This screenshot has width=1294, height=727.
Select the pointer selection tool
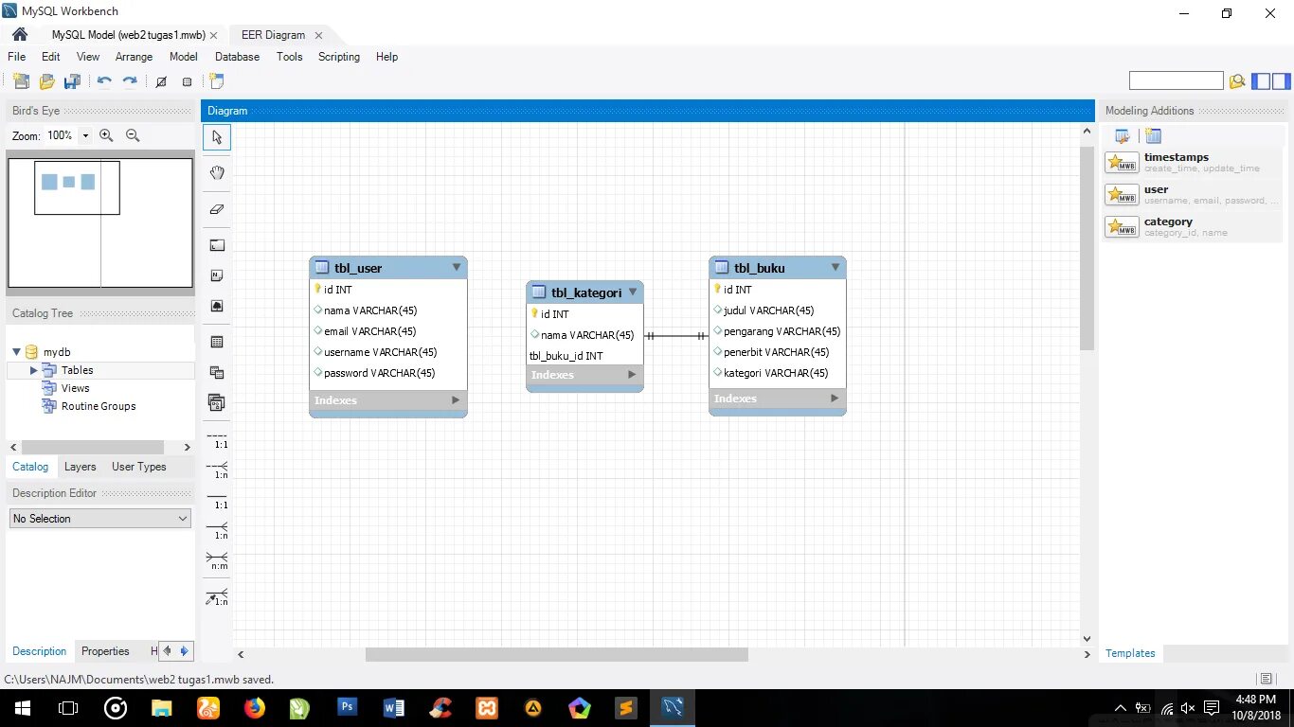coord(217,137)
